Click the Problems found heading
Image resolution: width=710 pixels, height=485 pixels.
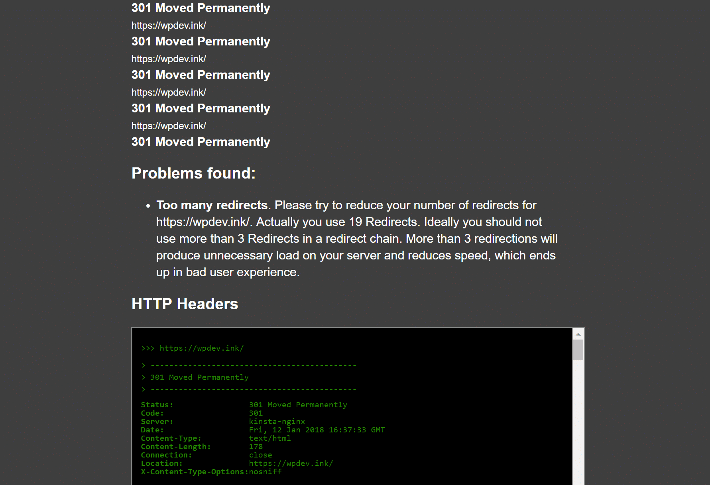point(193,173)
